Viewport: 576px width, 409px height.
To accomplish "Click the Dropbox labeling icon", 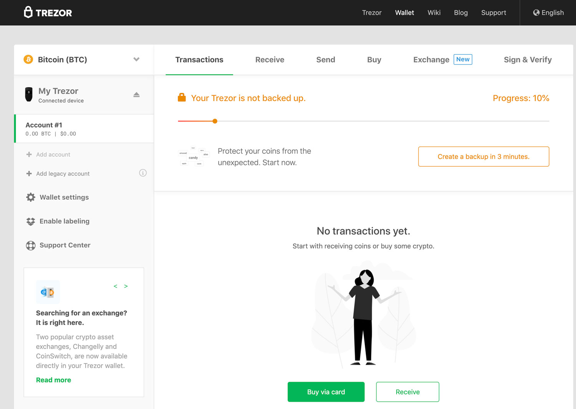I will 31,221.
